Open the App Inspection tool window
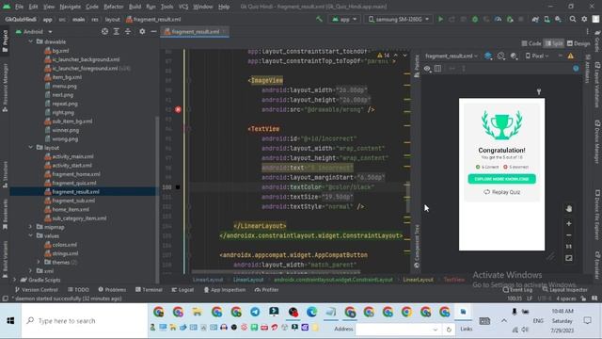Viewport: 602px width, 339px height. (224, 290)
